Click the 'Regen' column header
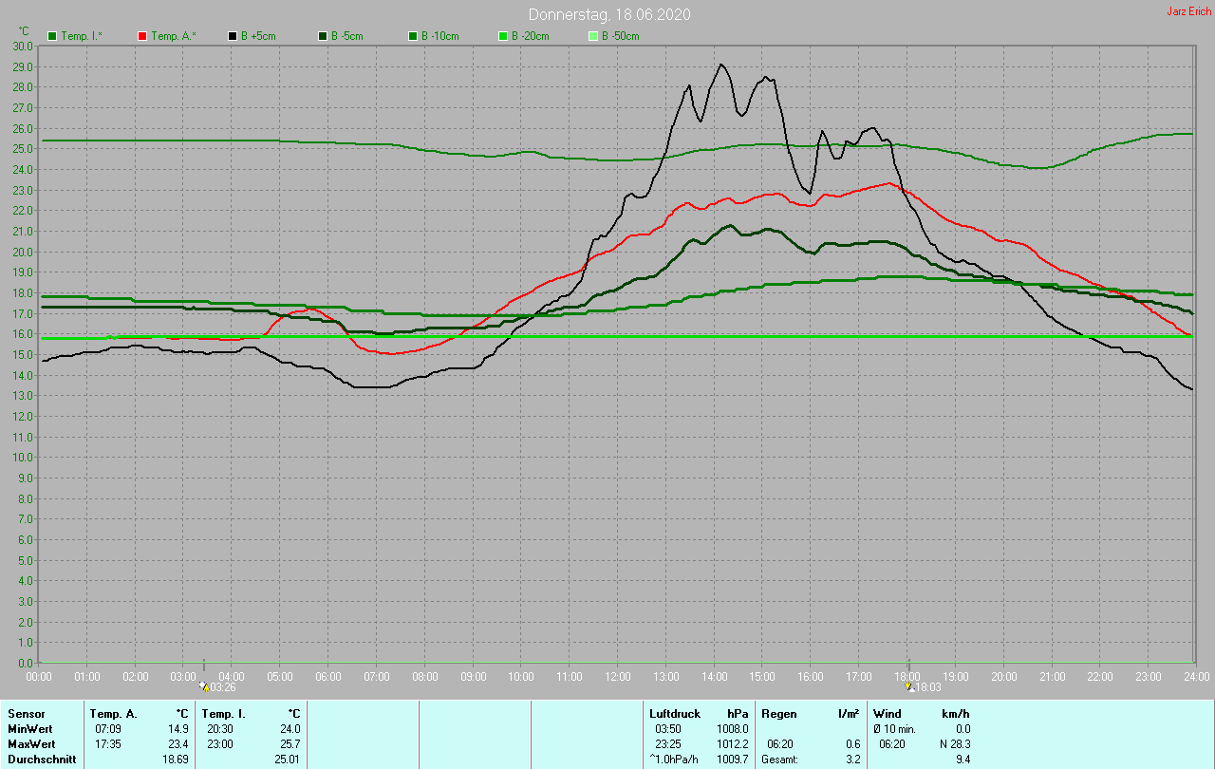The height and width of the screenshot is (769, 1215). pyautogui.click(x=779, y=713)
